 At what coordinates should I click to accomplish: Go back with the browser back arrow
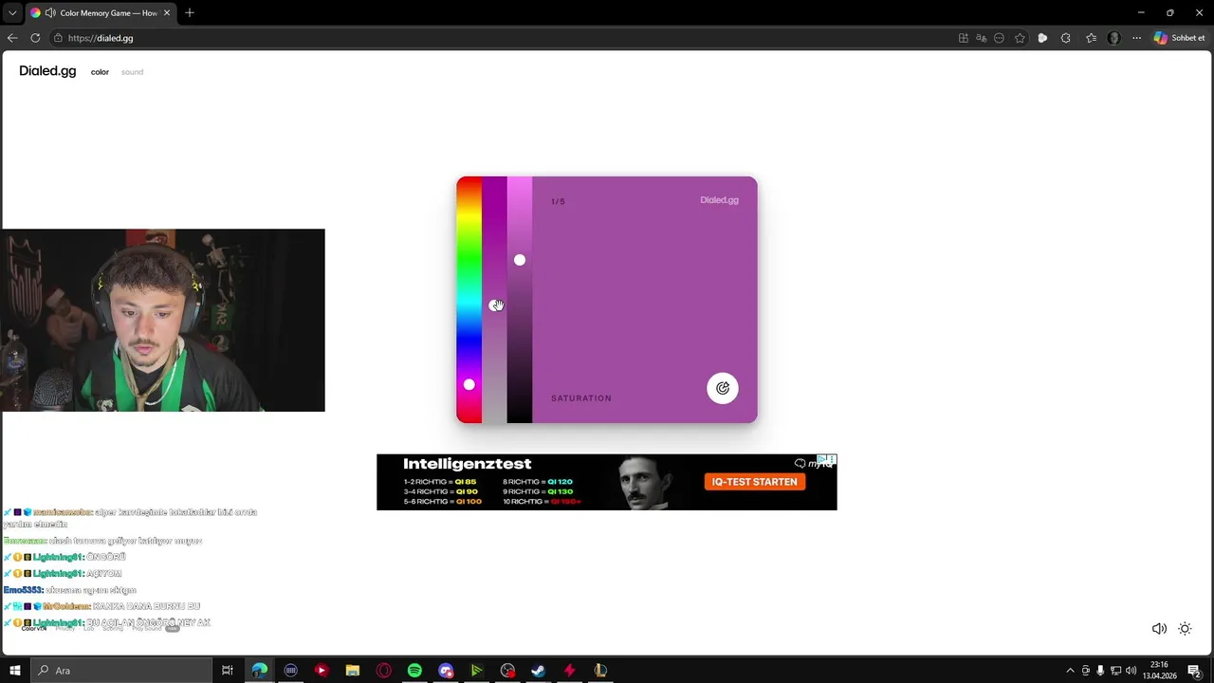point(12,38)
